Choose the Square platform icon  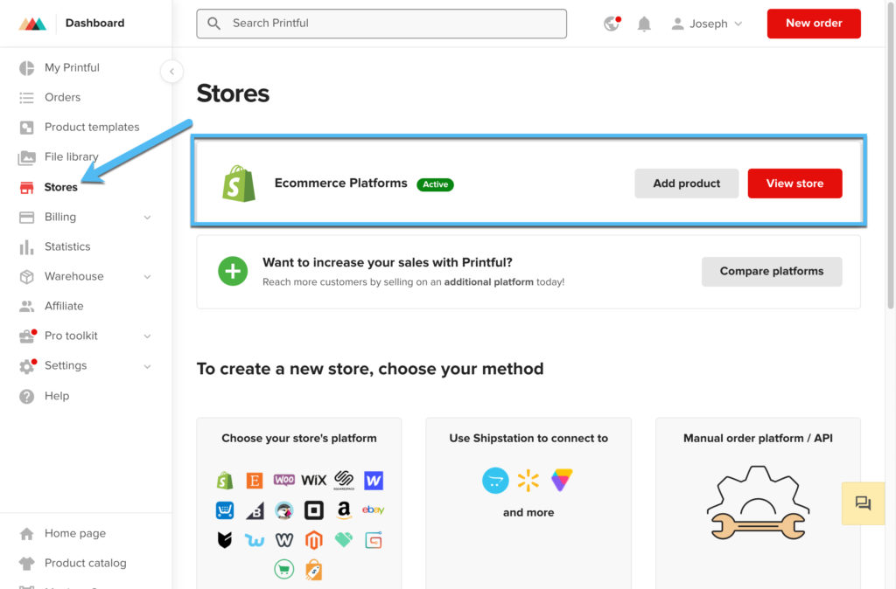pos(314,510)
